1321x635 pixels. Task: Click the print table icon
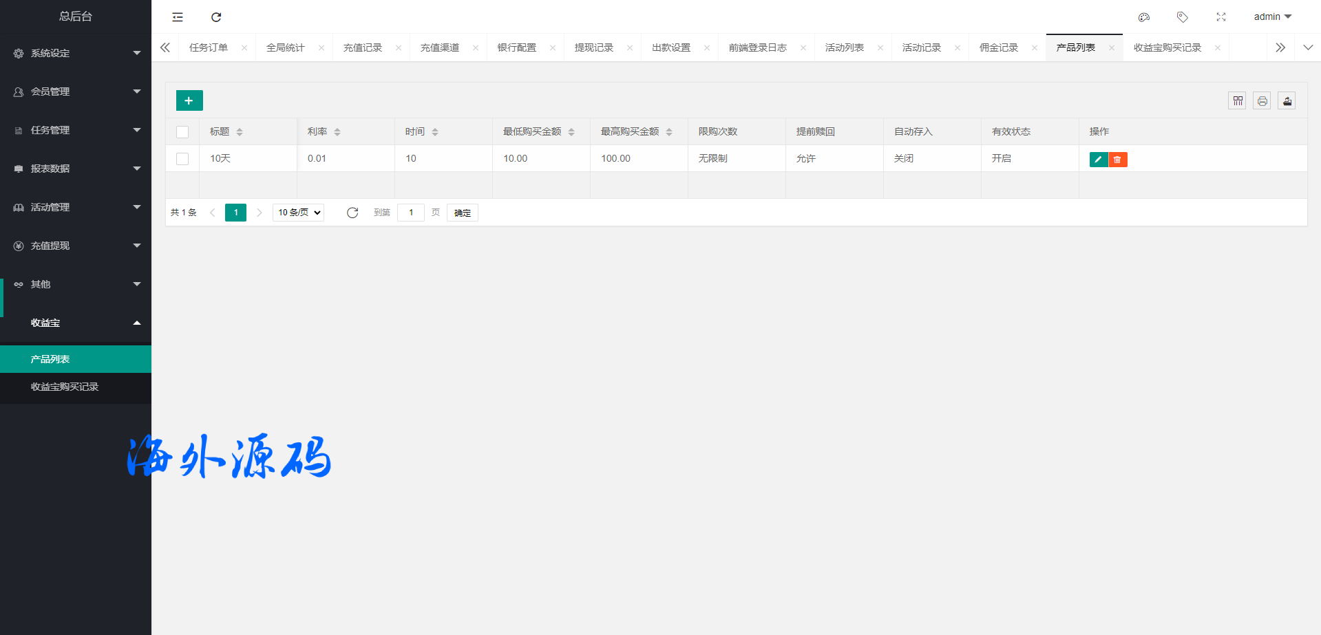[1262, 101]
